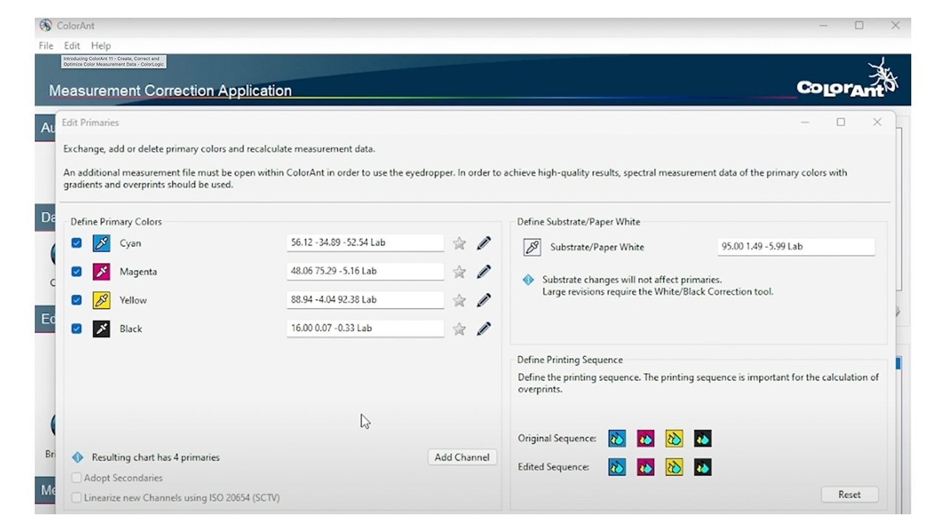Click the 'Define Printing Sequence' group label
The image size is (946, 532).
point(570,360)
